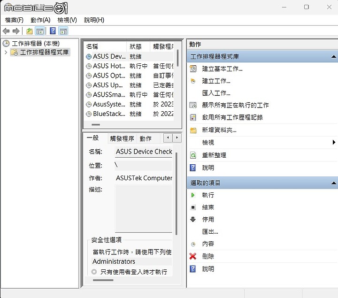The width and height of the screenshot is (338, 298).
Task: Click the red X 刪除 icon
Action: coord(193,256)
